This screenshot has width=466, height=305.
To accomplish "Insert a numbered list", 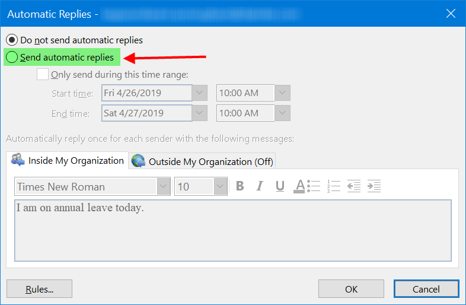I will tap(334, 186).
